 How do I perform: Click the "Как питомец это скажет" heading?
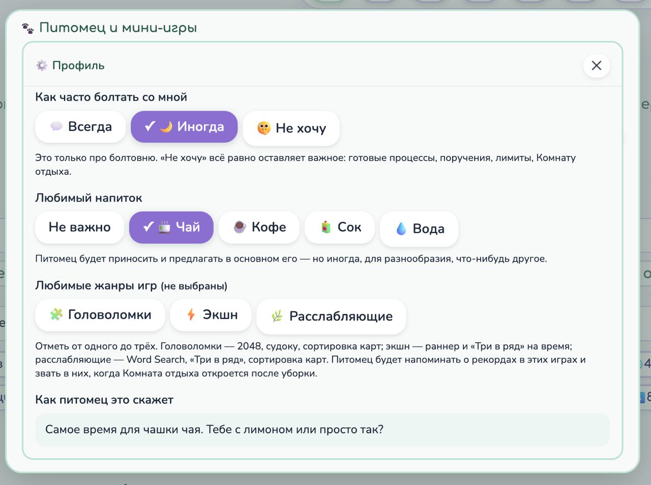[104, 400]
